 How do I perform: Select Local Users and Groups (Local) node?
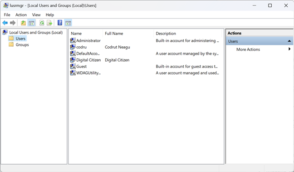(x=36, y=33)
